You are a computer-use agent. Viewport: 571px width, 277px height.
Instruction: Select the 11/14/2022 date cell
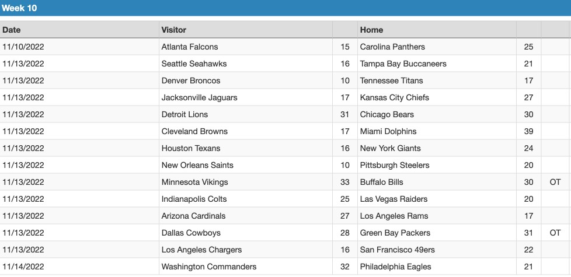click(79, 267)
